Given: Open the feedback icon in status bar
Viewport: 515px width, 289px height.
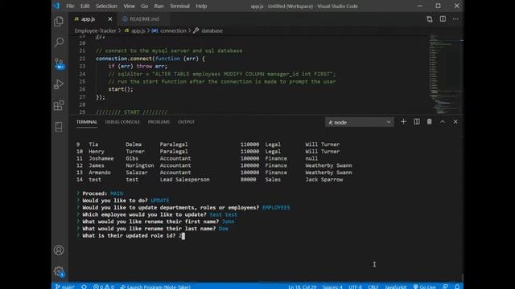Looking at the screenshot, I should (445, 287).
